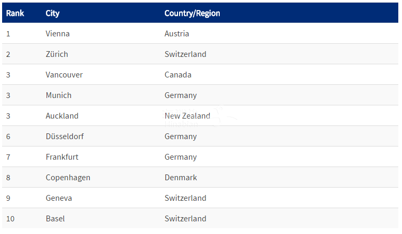Select the Vienna city cell
The image size is (402, 234).
point(58,34)
